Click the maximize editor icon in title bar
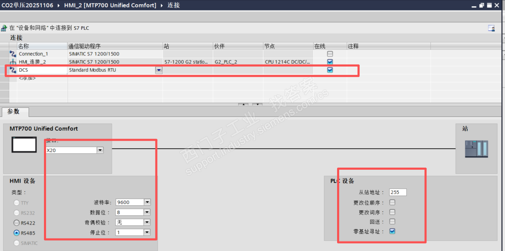Screen dimensions: 505x251 (x=489, y=5)
